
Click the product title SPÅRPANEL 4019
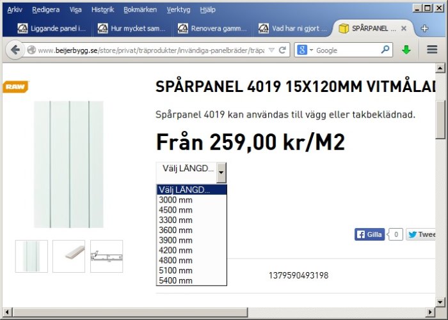[295, 86]
